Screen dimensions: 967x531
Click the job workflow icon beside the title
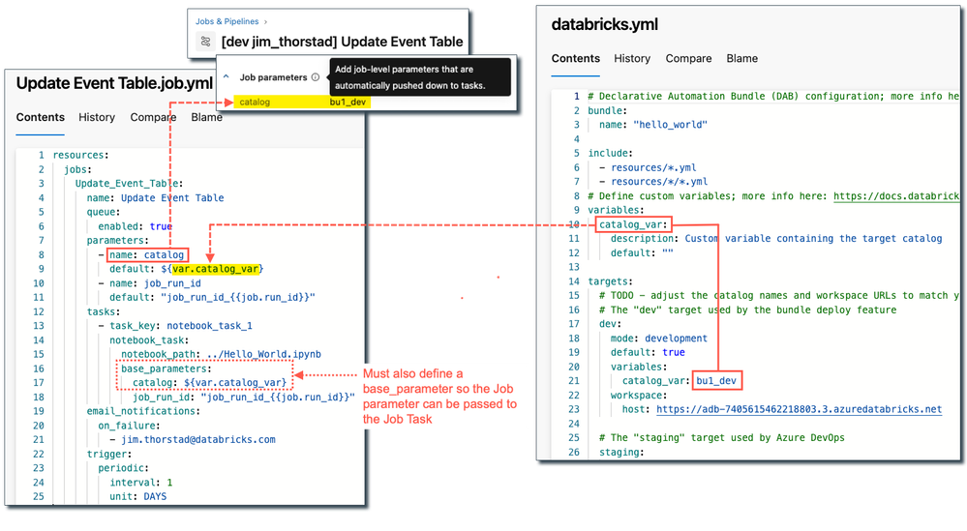[204, 42]
